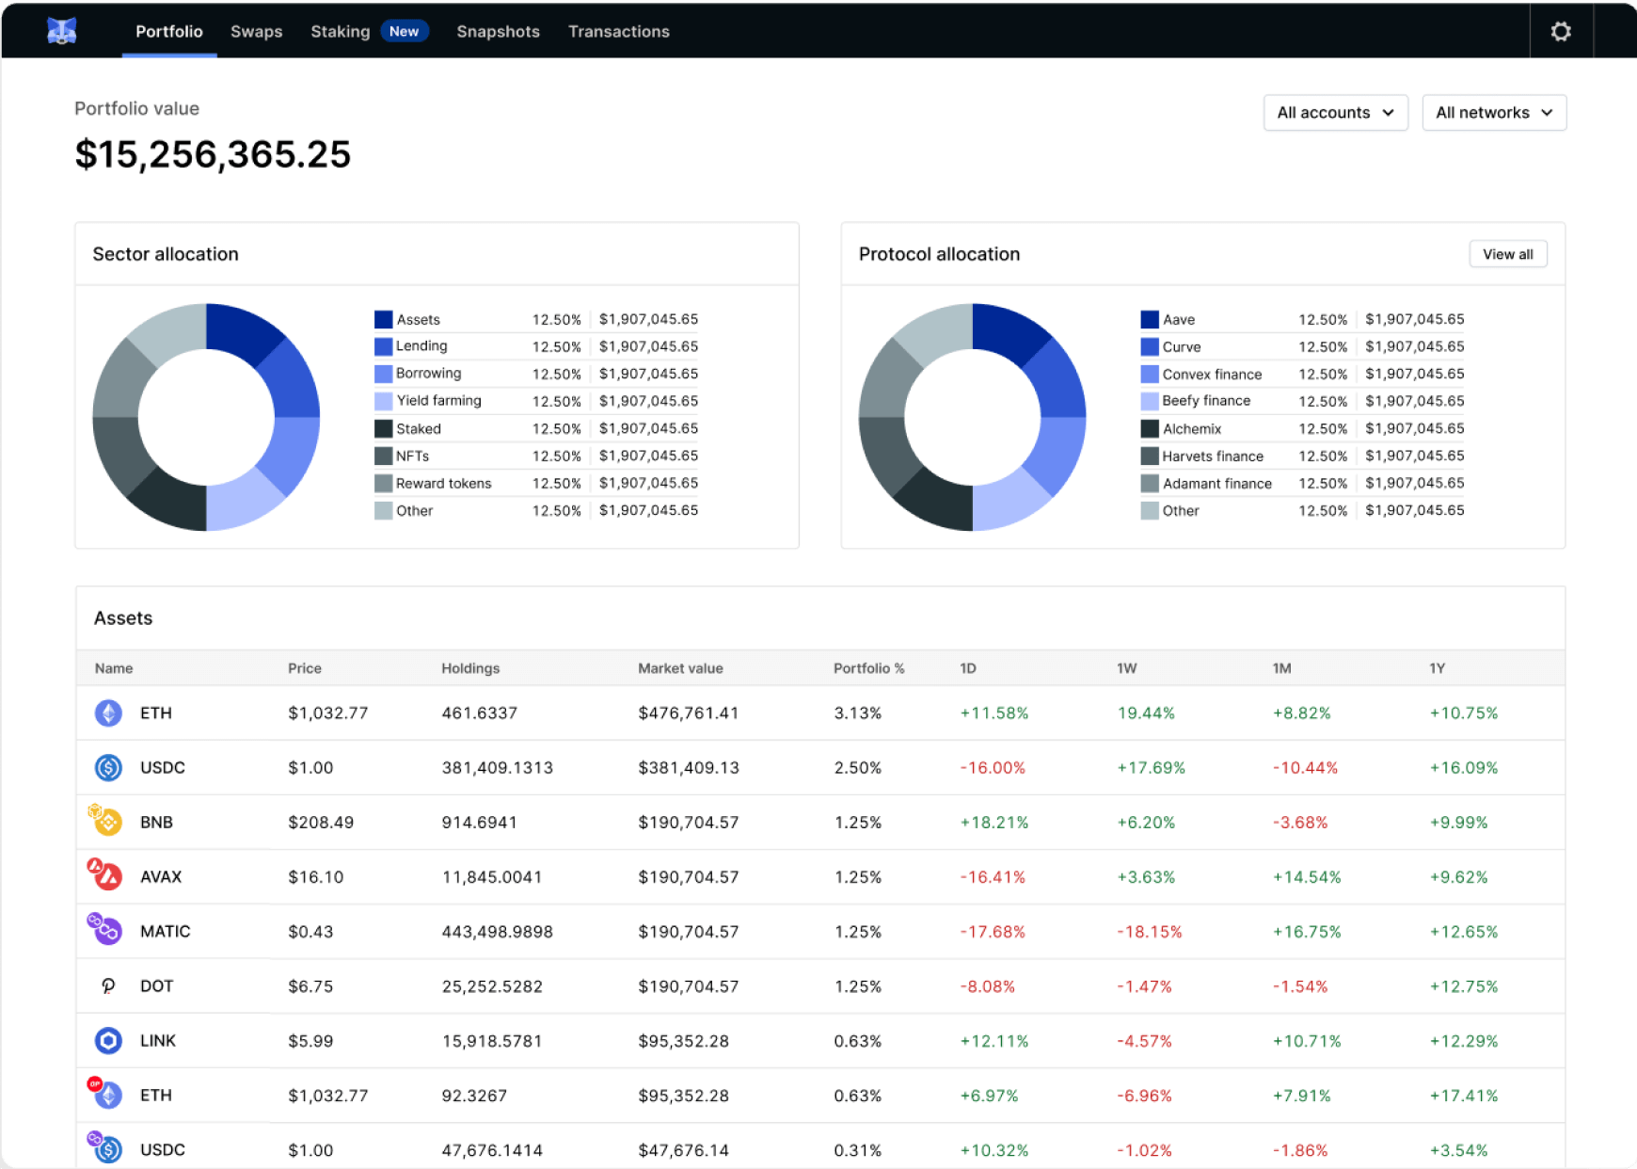Click the Reward tokens legend swatch
This screenshot has height=1169, width=1637.
point(384,483)
